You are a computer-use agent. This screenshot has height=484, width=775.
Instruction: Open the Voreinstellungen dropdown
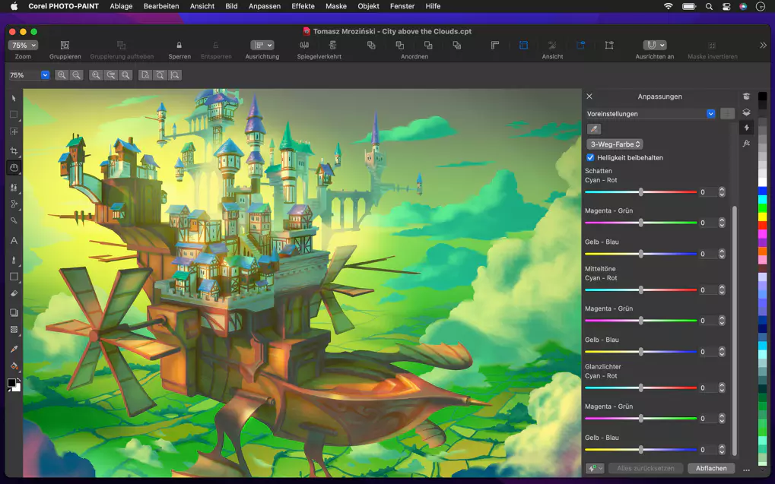tap(710, 113)
